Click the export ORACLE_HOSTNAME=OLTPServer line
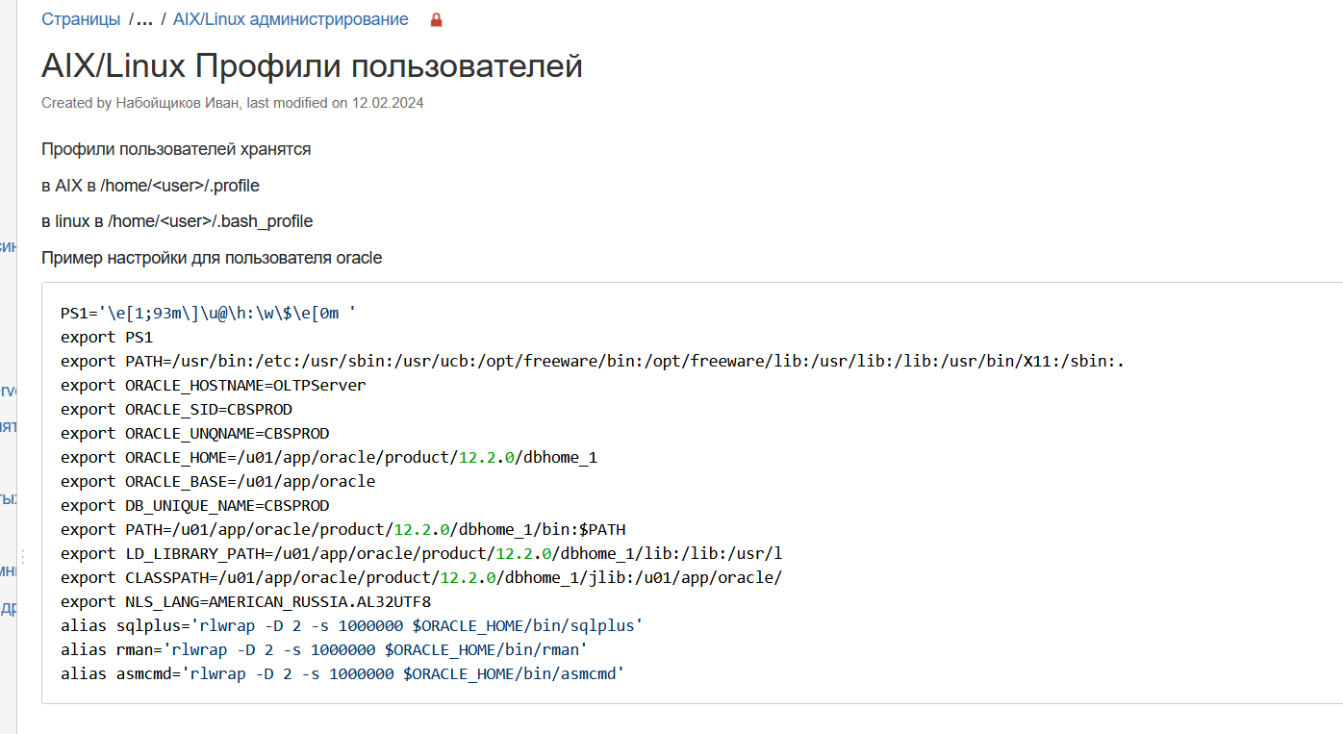Image resolution: width=1343 pixels, height=734 pixels. [213, 385]
